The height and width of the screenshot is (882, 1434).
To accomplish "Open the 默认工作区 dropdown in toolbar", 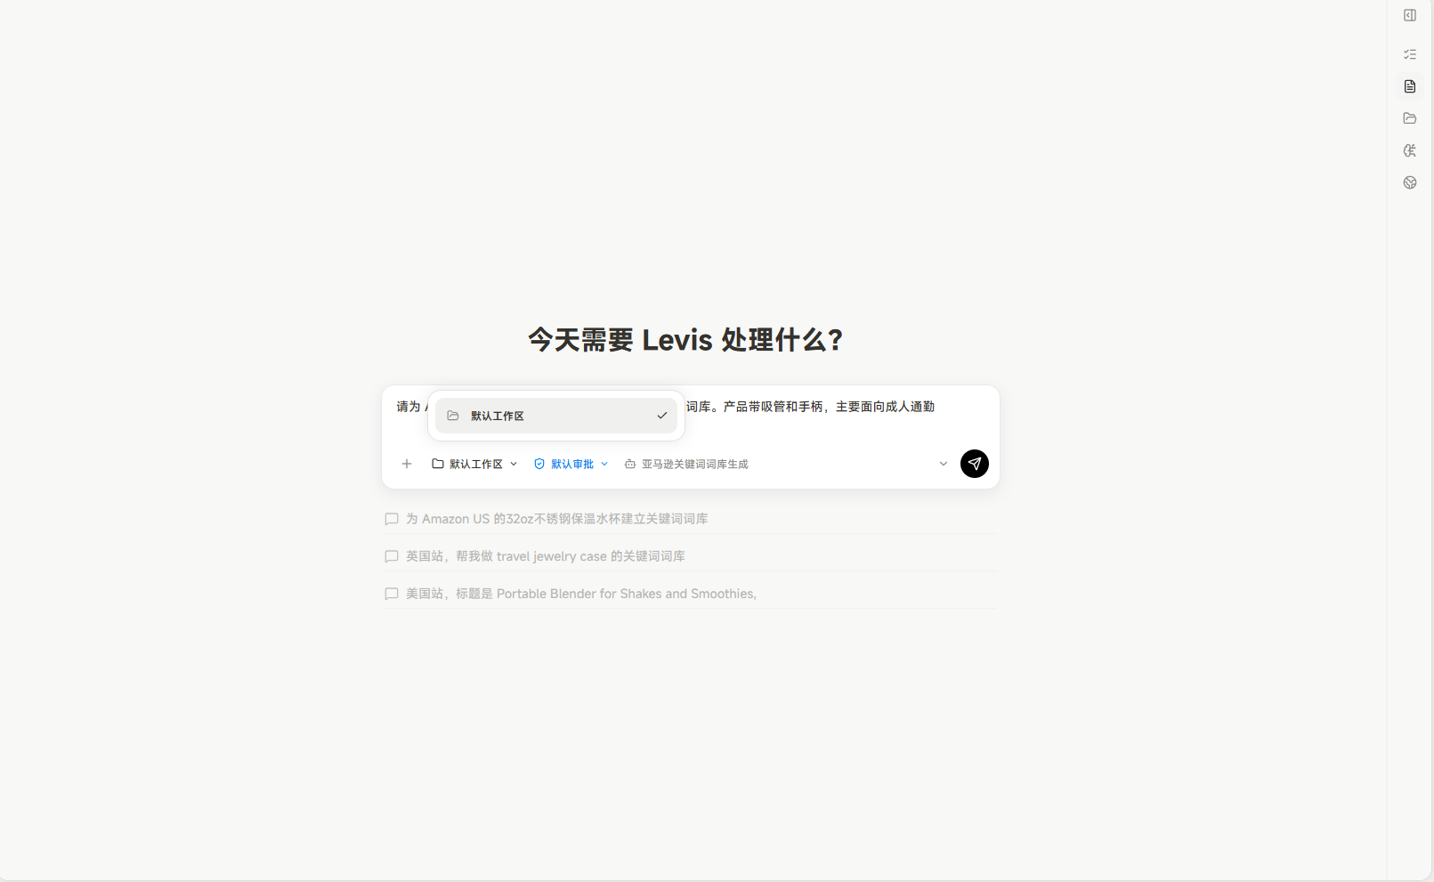I will click(x=474, y=464).
